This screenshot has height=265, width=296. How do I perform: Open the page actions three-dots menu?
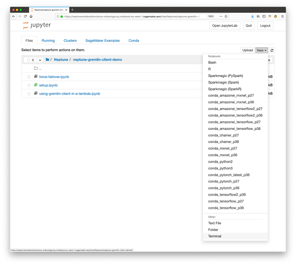(x=221, y=16)
